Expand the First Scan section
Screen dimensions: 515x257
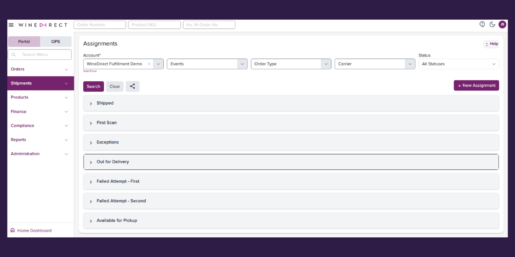291,123
